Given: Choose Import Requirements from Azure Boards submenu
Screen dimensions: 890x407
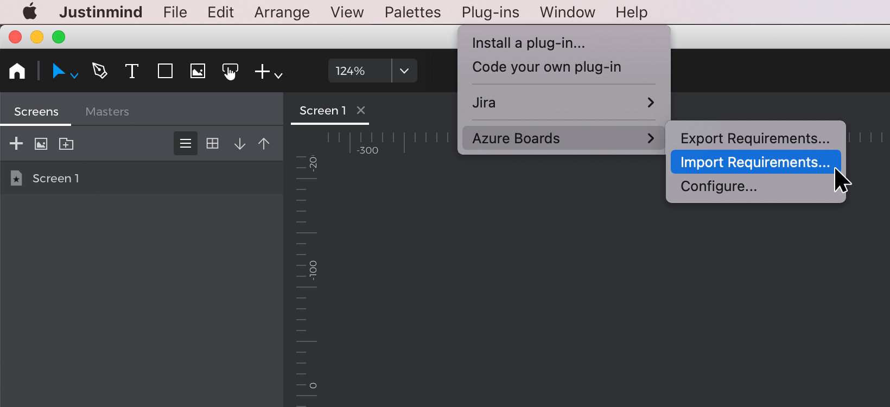Looking at the screenshot, I should pos(755,162).
